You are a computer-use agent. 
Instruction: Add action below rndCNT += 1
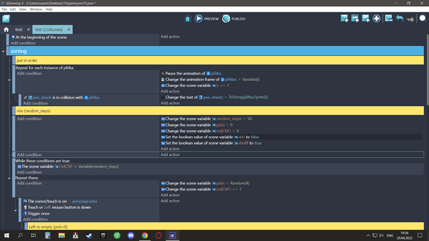170,195
